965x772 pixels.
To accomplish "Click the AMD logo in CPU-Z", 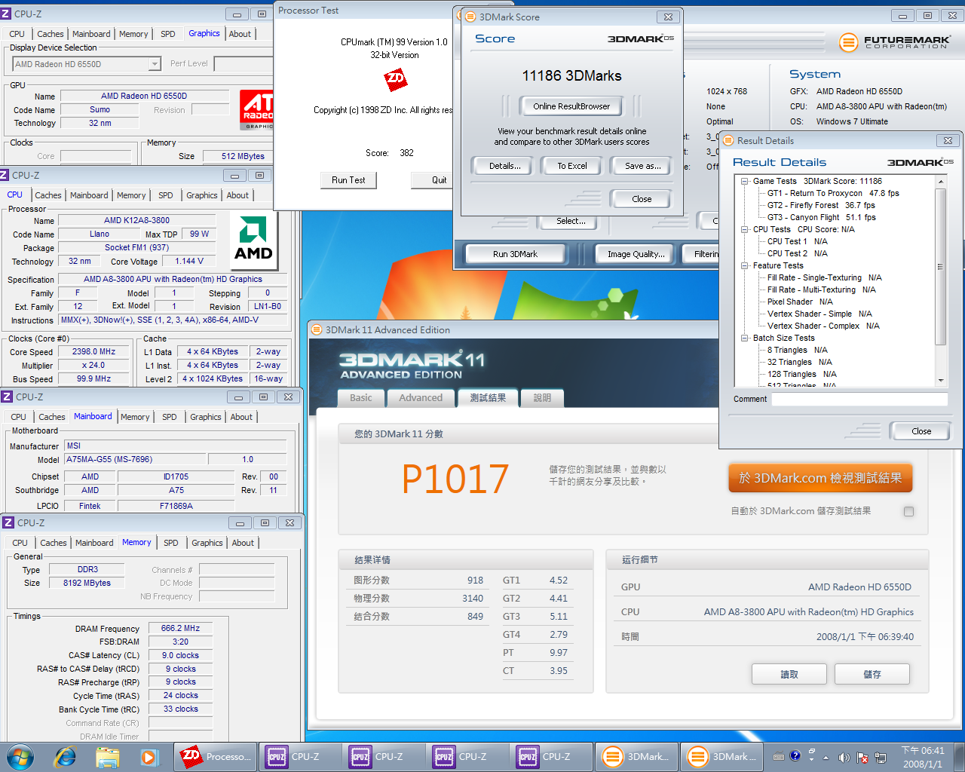I will pyautogui.click(x=253, y=240).
